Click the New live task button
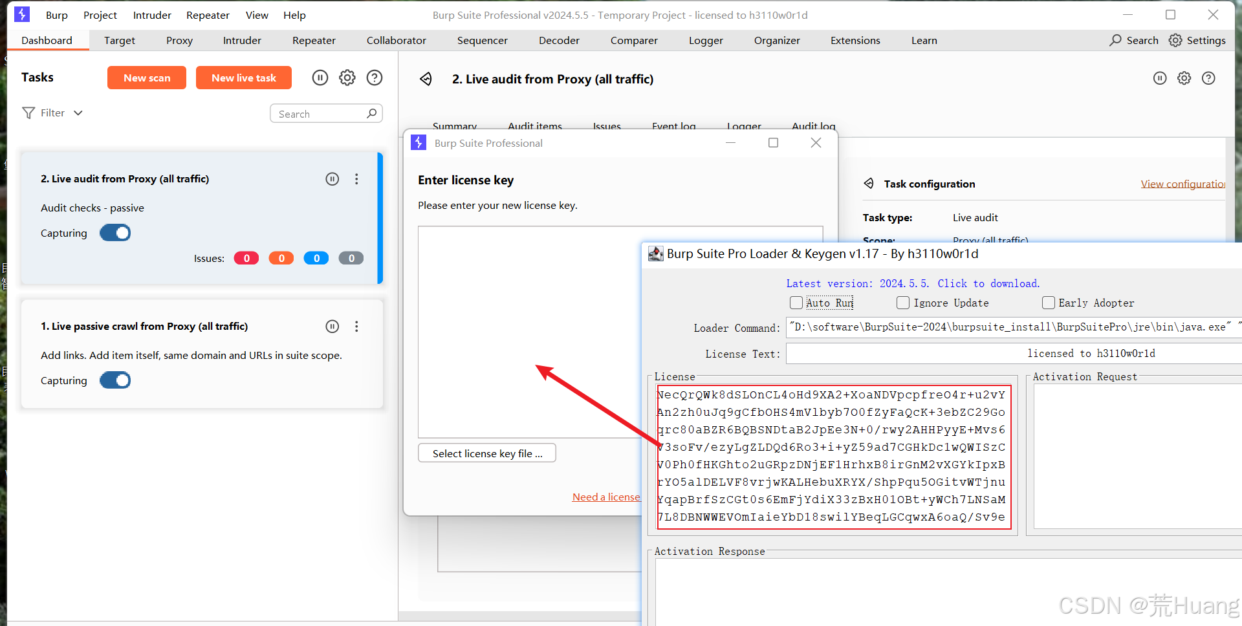The image size is (1242, 626). coord(244,78)
